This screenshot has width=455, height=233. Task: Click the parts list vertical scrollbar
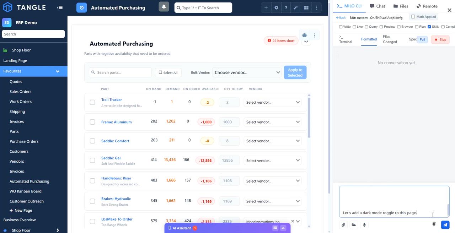coord(309,117)
